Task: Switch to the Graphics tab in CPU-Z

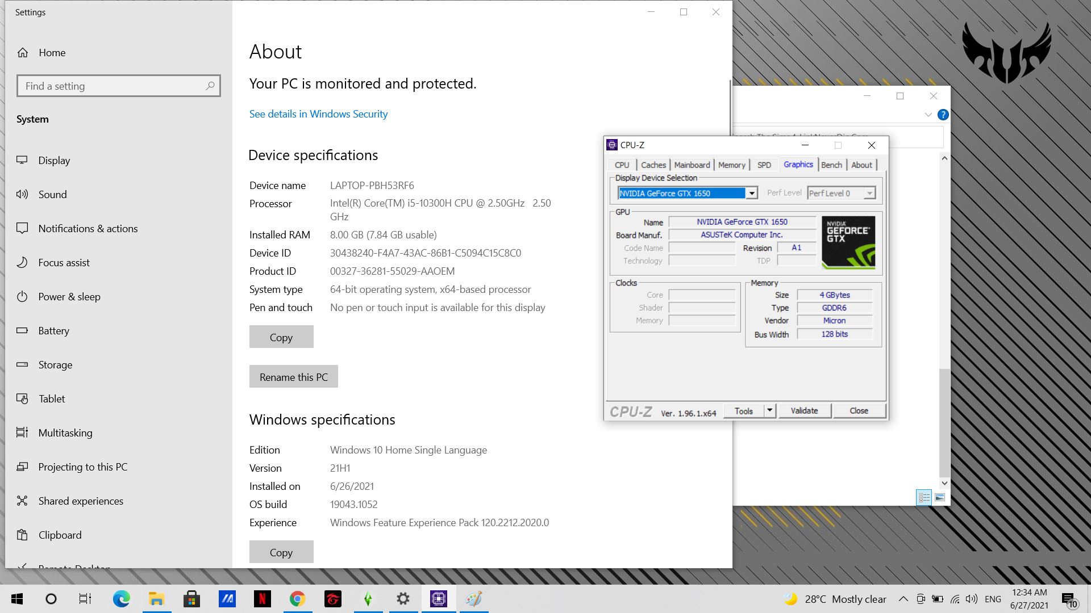Action: click(798, 165)
